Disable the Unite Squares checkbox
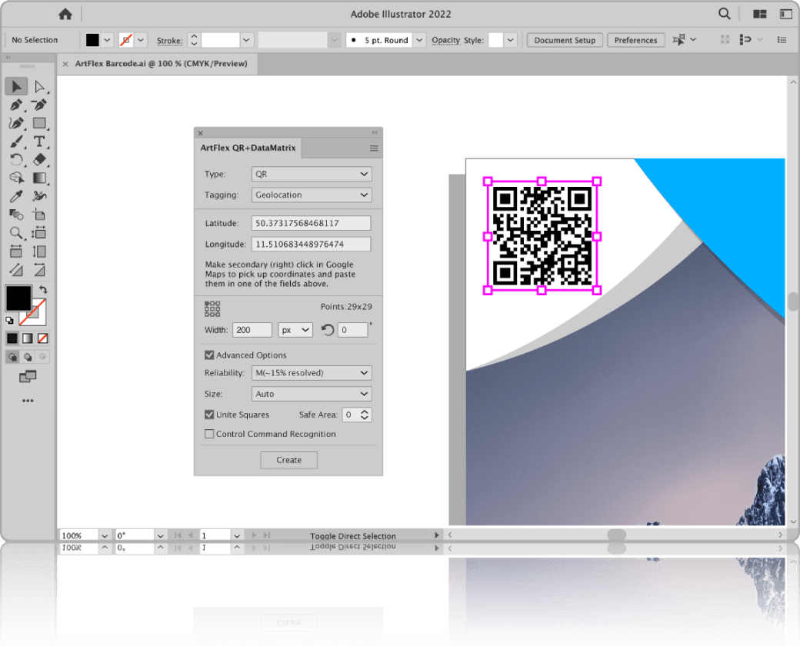Viewport: 800px width, 646px height. tap(209, 415)
